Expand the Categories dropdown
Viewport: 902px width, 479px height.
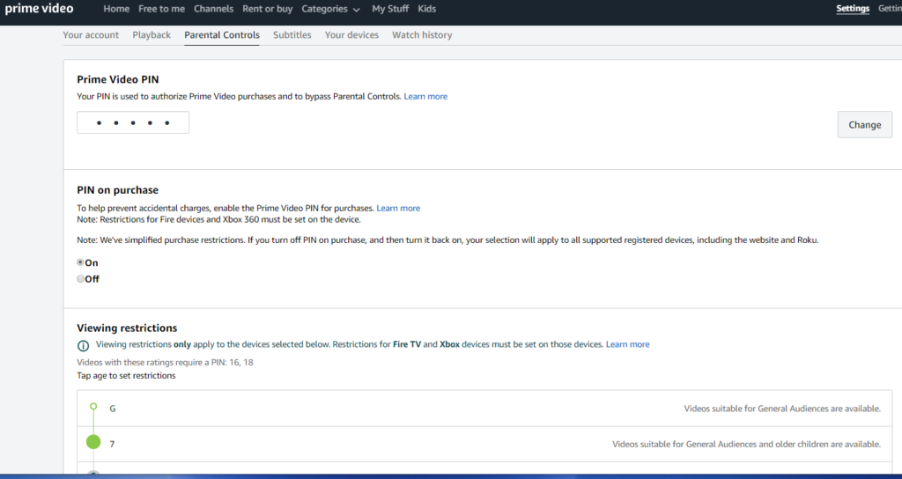[x=331, y=9]
